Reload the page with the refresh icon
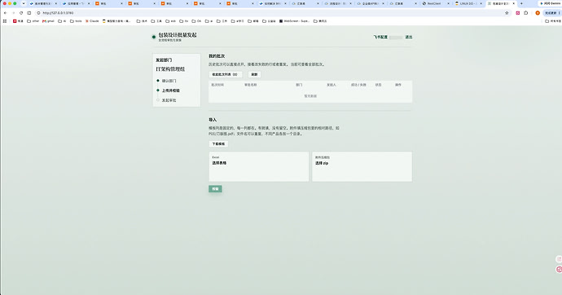Screen dimensions: 562x295 (21, 13)
